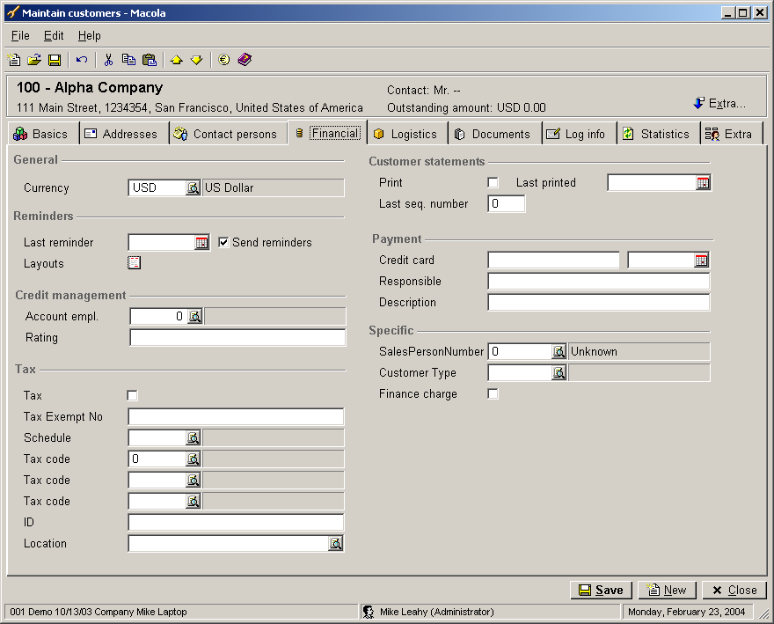The image size is (774, 624).
Task: Click into the Responsible field
Action: 599,281
